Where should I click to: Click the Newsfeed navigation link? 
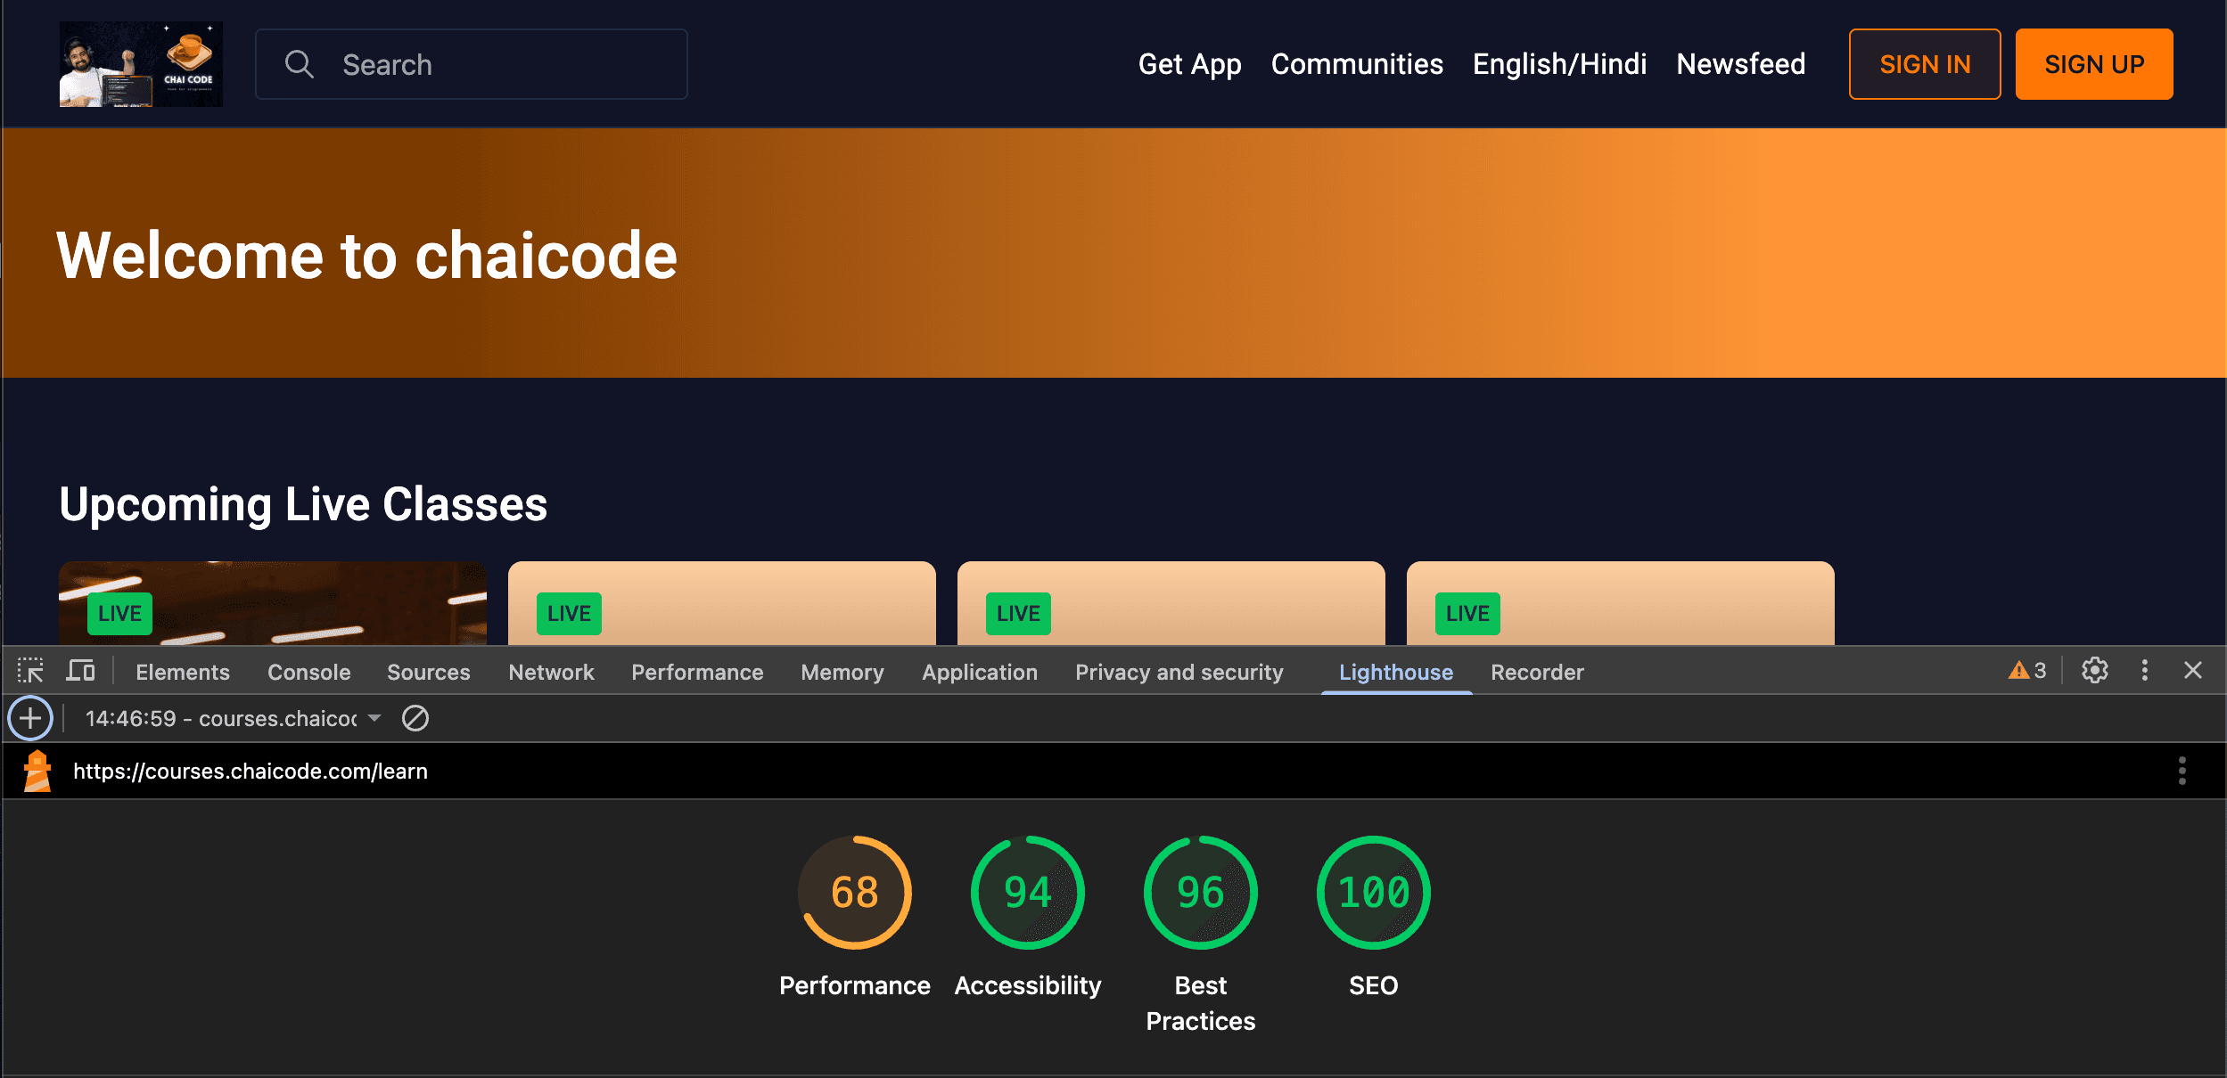1739,63
